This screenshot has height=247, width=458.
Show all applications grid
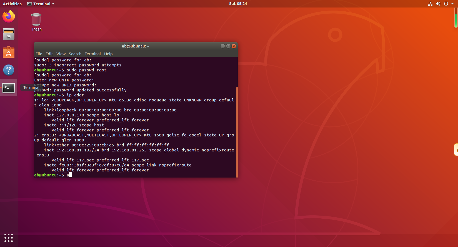click(9, 238)
